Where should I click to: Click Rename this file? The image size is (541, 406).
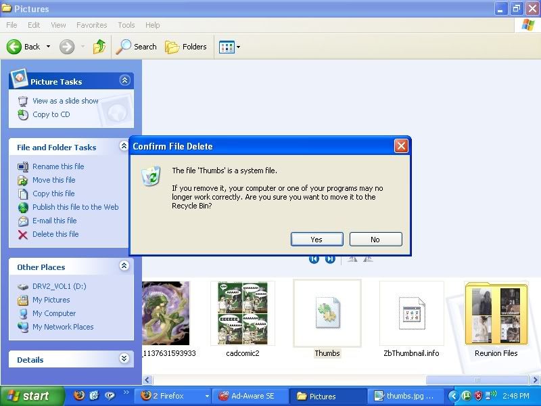point(58,166)
